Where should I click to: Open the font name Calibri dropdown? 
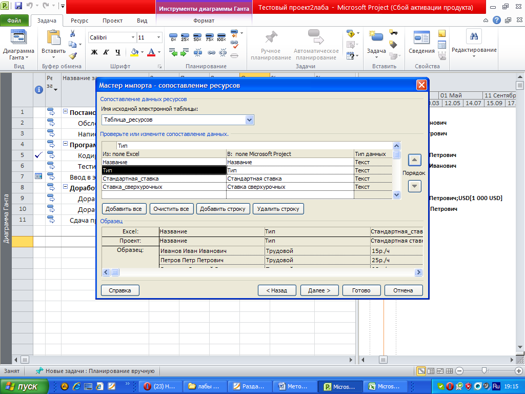[133, 37]
